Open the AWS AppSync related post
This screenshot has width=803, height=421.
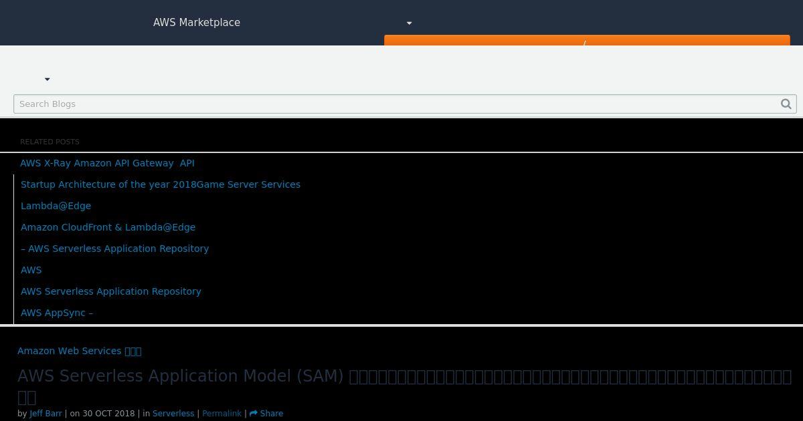click(57, 313)
